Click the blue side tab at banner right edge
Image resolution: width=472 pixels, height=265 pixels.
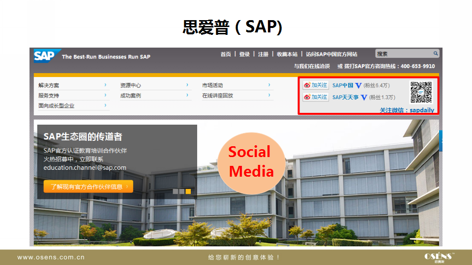click(x=441, y=141)
